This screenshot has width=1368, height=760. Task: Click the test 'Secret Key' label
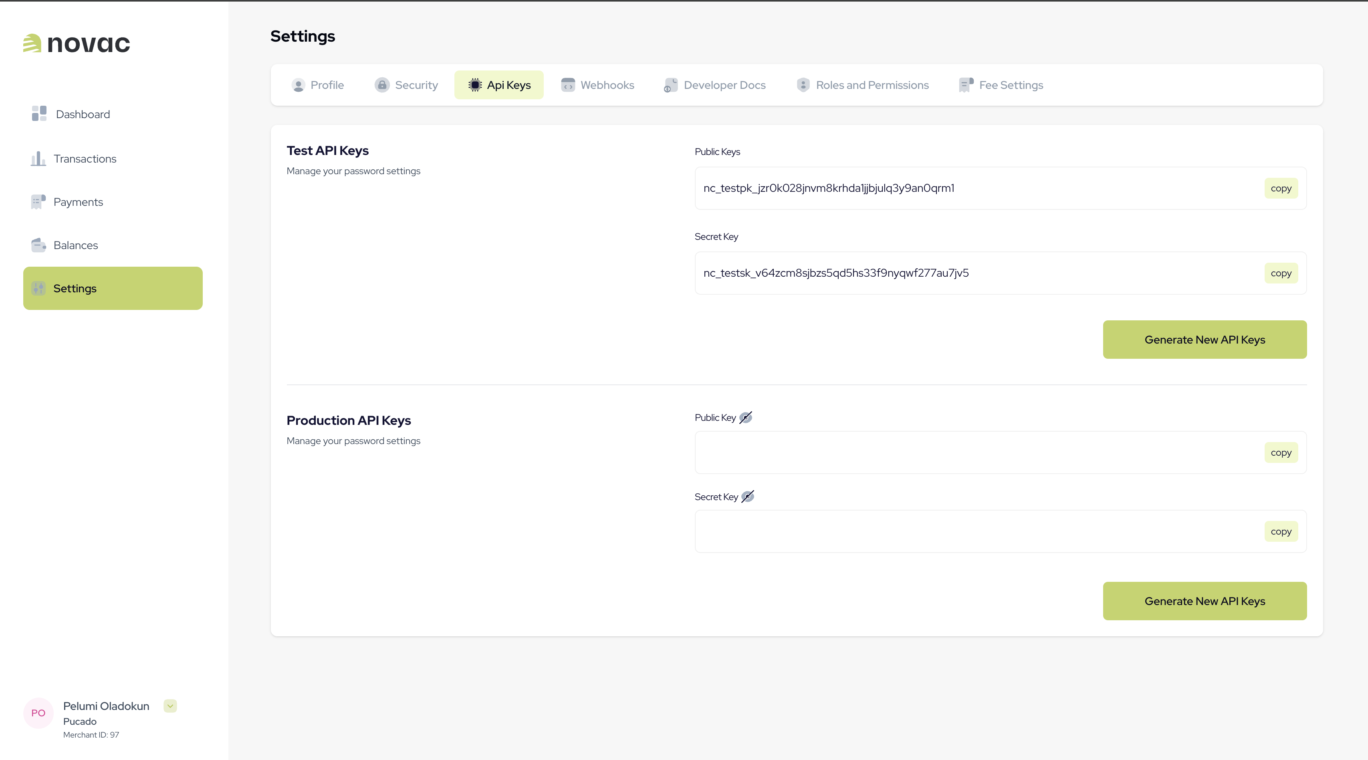coord(716,237)
